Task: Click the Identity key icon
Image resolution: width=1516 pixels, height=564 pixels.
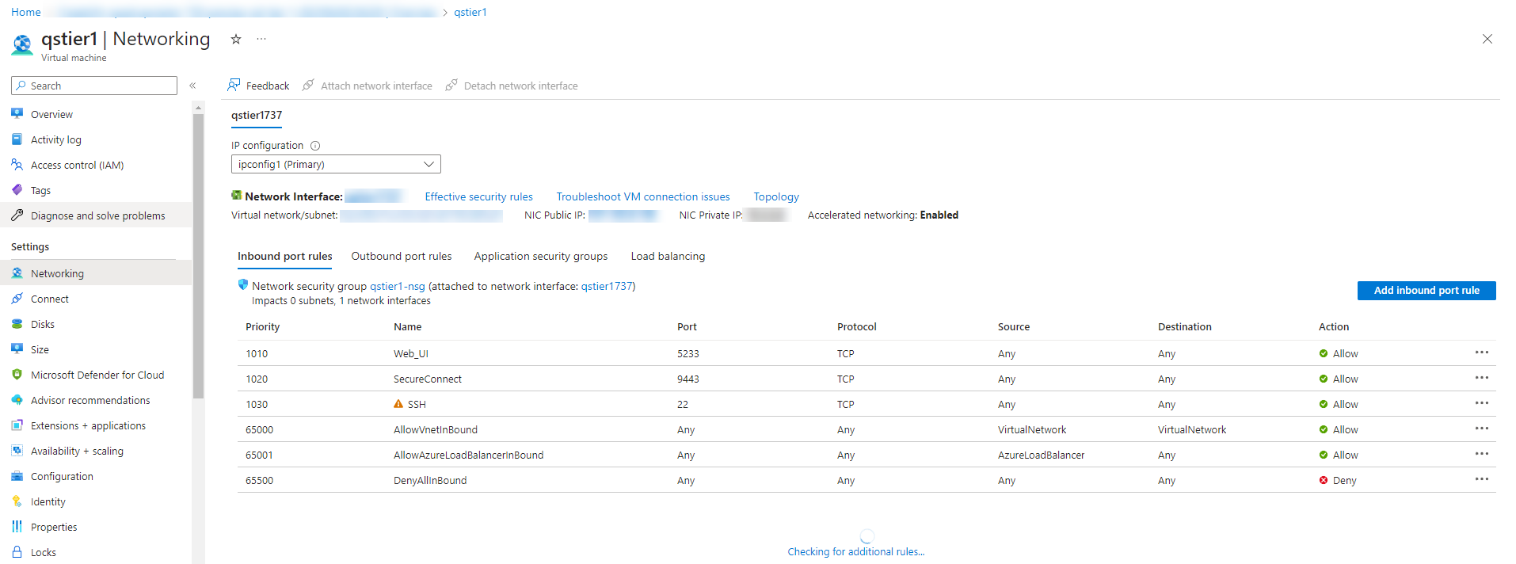Action: coord(17,501)
